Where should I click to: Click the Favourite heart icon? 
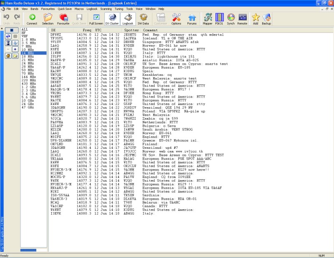click(x=63, y=19)
